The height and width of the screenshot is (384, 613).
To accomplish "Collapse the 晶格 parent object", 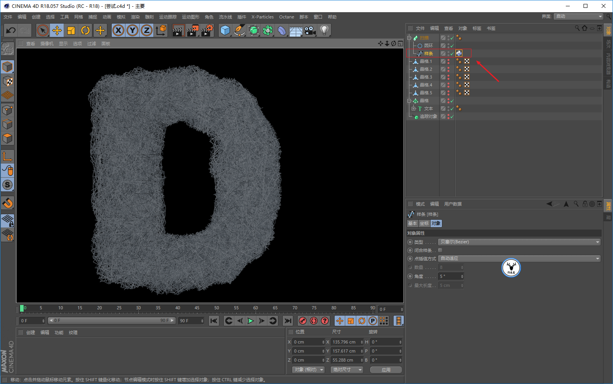I will click(x=409, y=101).
